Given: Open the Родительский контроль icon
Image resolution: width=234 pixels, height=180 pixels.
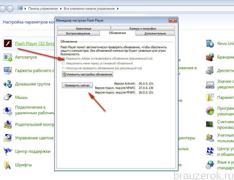Looking at the screenshot, I should (8, 124).
